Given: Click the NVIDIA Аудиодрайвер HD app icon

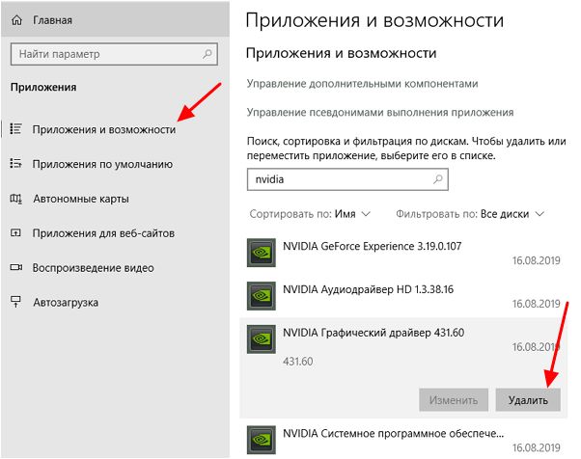Looking at the screenshot, I should click(x=262, y=296).
